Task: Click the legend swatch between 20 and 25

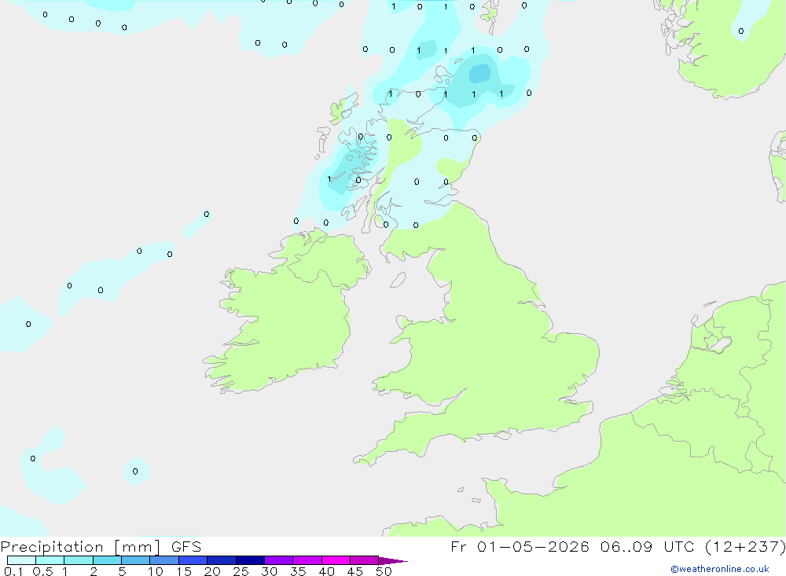Action: pos(222,560)
